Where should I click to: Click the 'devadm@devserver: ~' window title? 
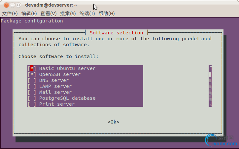pyautogui.click(x=51, y=5)
